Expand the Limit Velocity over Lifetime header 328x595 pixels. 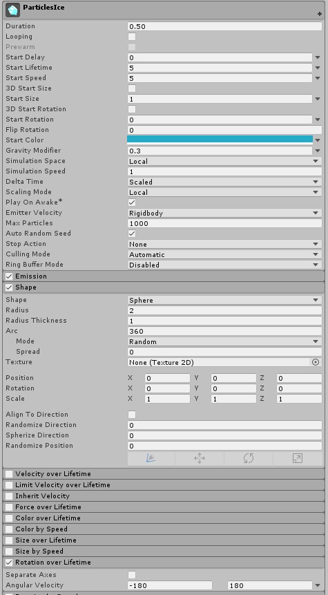[x=164, y=485]
